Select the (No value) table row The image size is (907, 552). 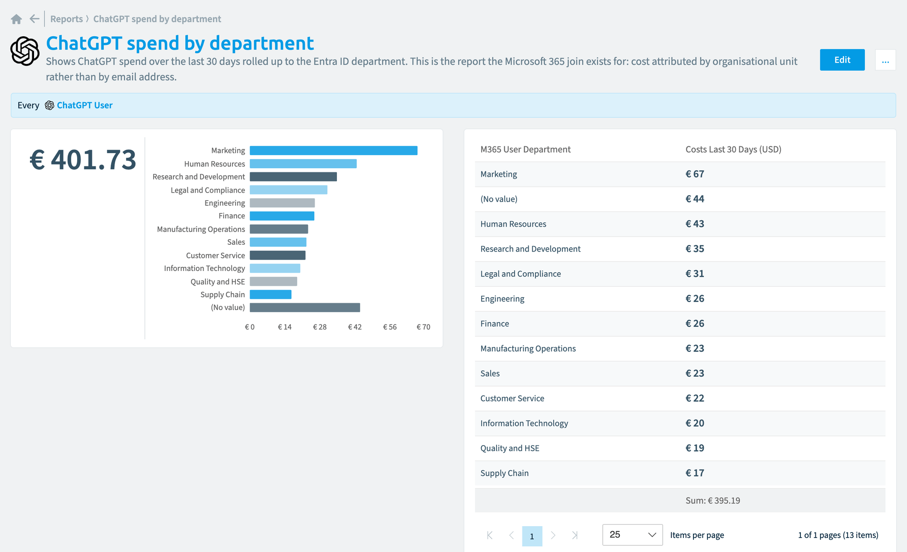pyautogui.click(x=680, y=199)
